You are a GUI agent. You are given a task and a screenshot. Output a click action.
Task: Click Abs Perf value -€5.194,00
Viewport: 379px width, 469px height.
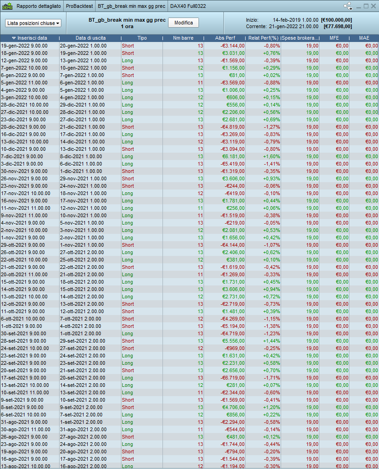click(x=233, y=327)
